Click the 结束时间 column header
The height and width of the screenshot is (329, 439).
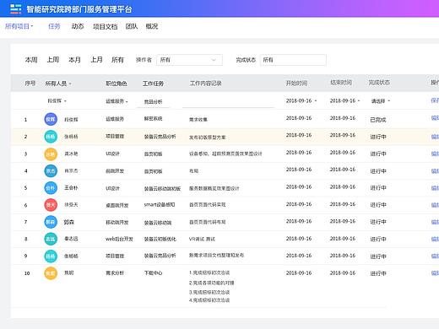pos(341,83)
